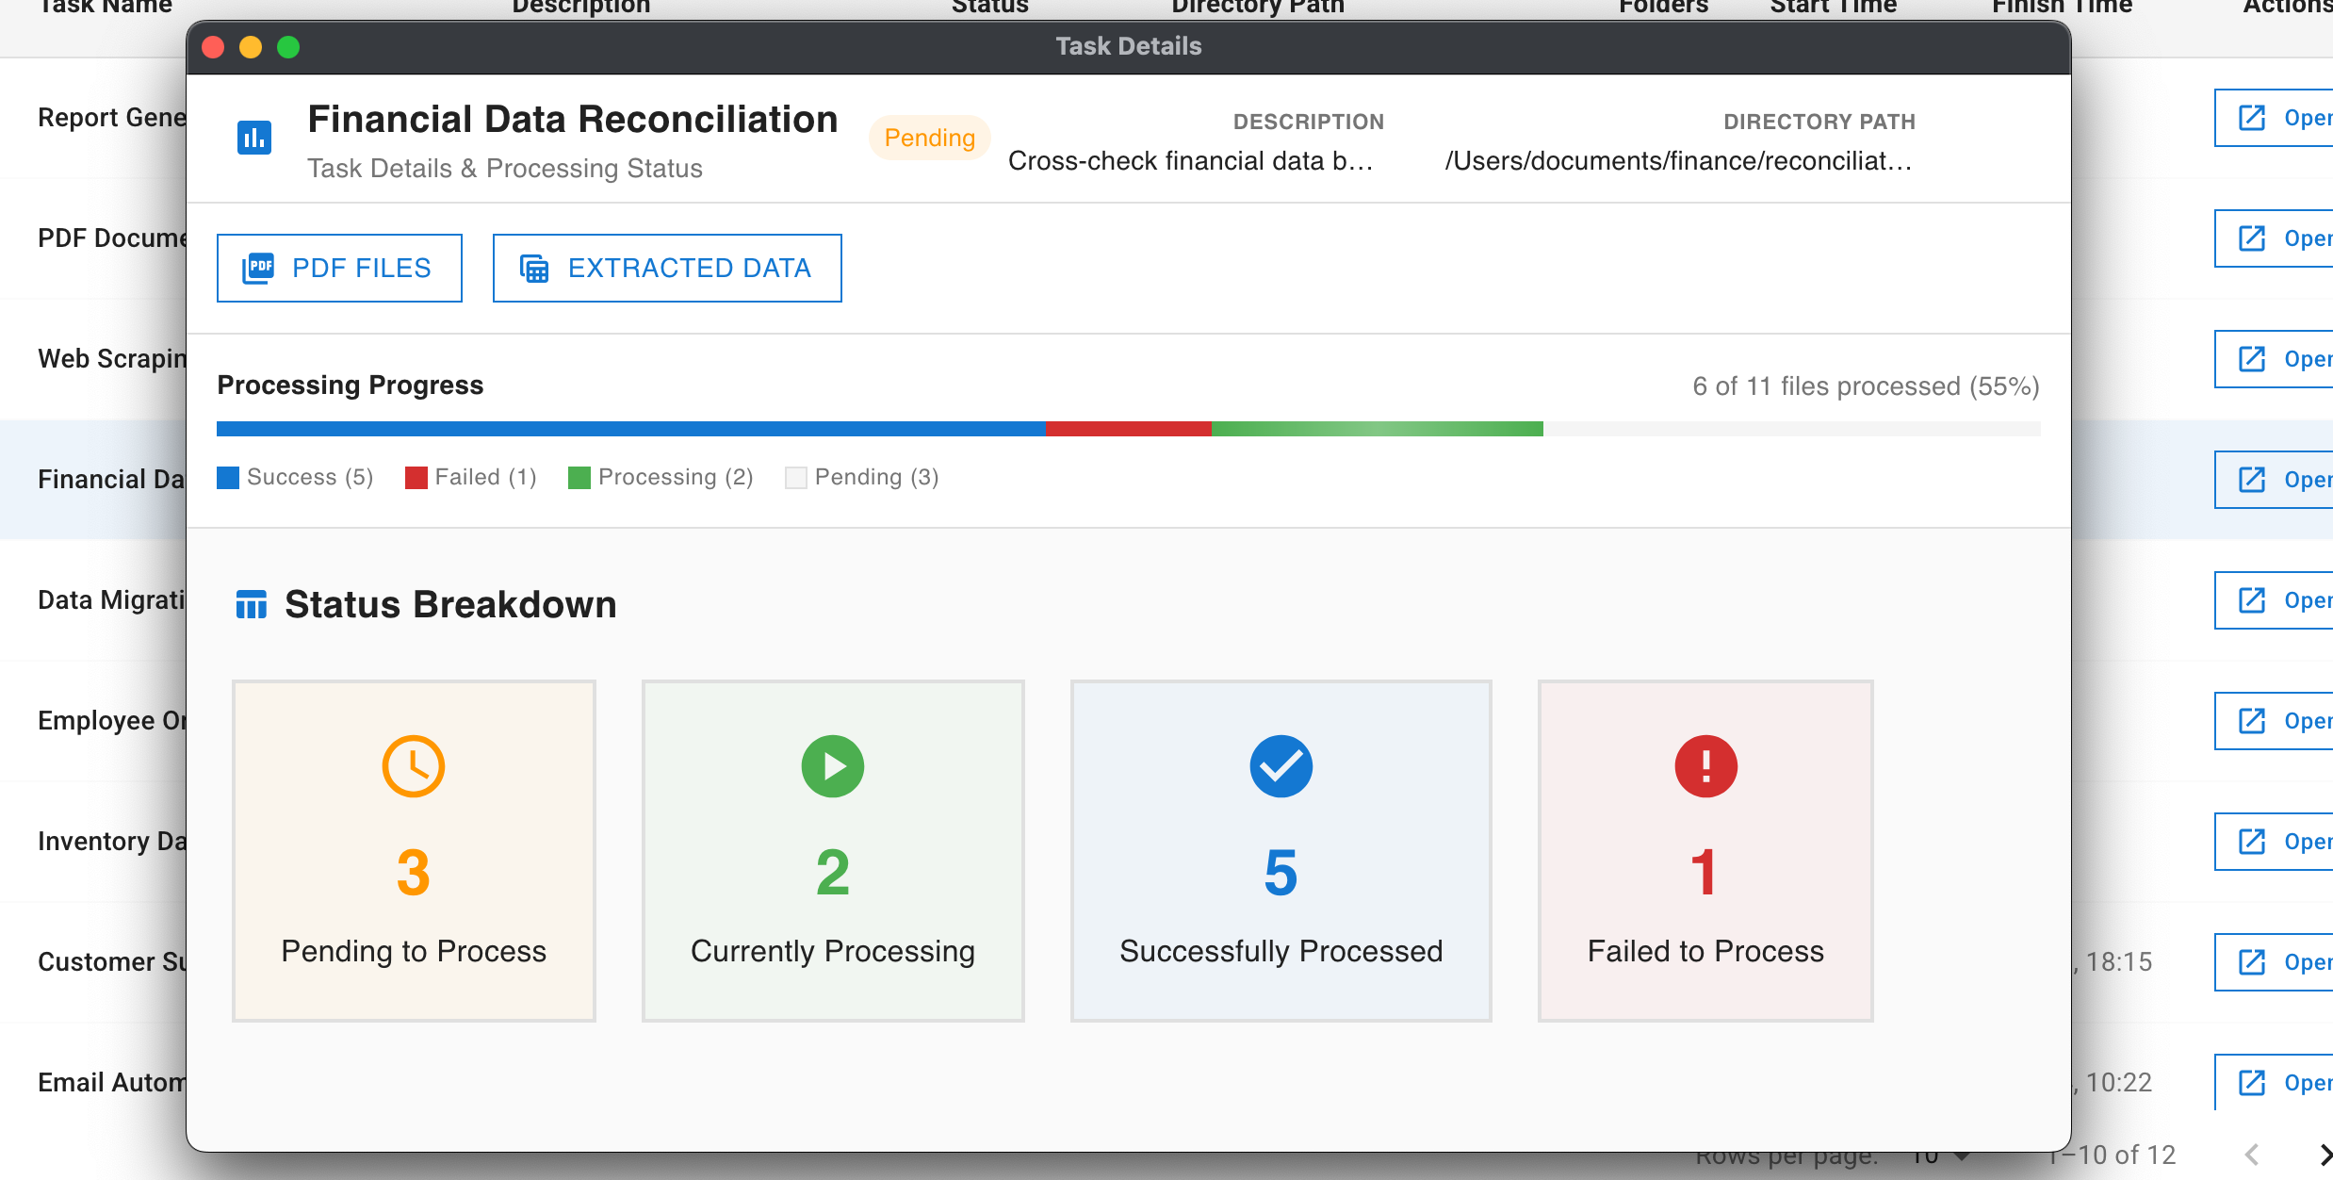Viewport: 2333px width, 1180px height.
Task: Select the Report Gene… task row name
Action: click(112, 118)
